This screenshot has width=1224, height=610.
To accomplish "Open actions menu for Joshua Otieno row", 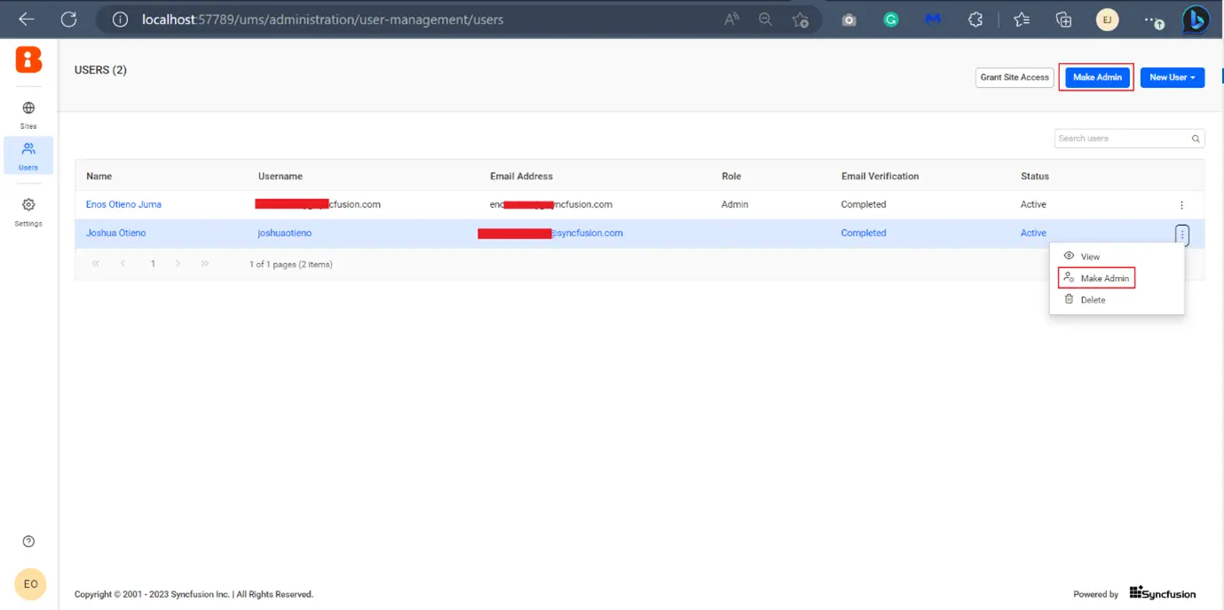I will (x=1182, y=234).
